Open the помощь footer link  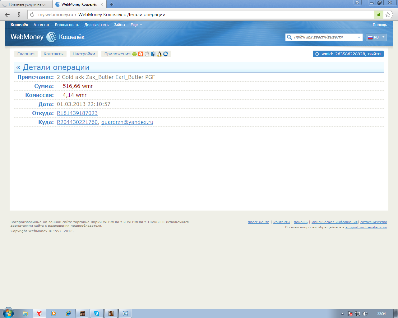click(x=301, y=222)
